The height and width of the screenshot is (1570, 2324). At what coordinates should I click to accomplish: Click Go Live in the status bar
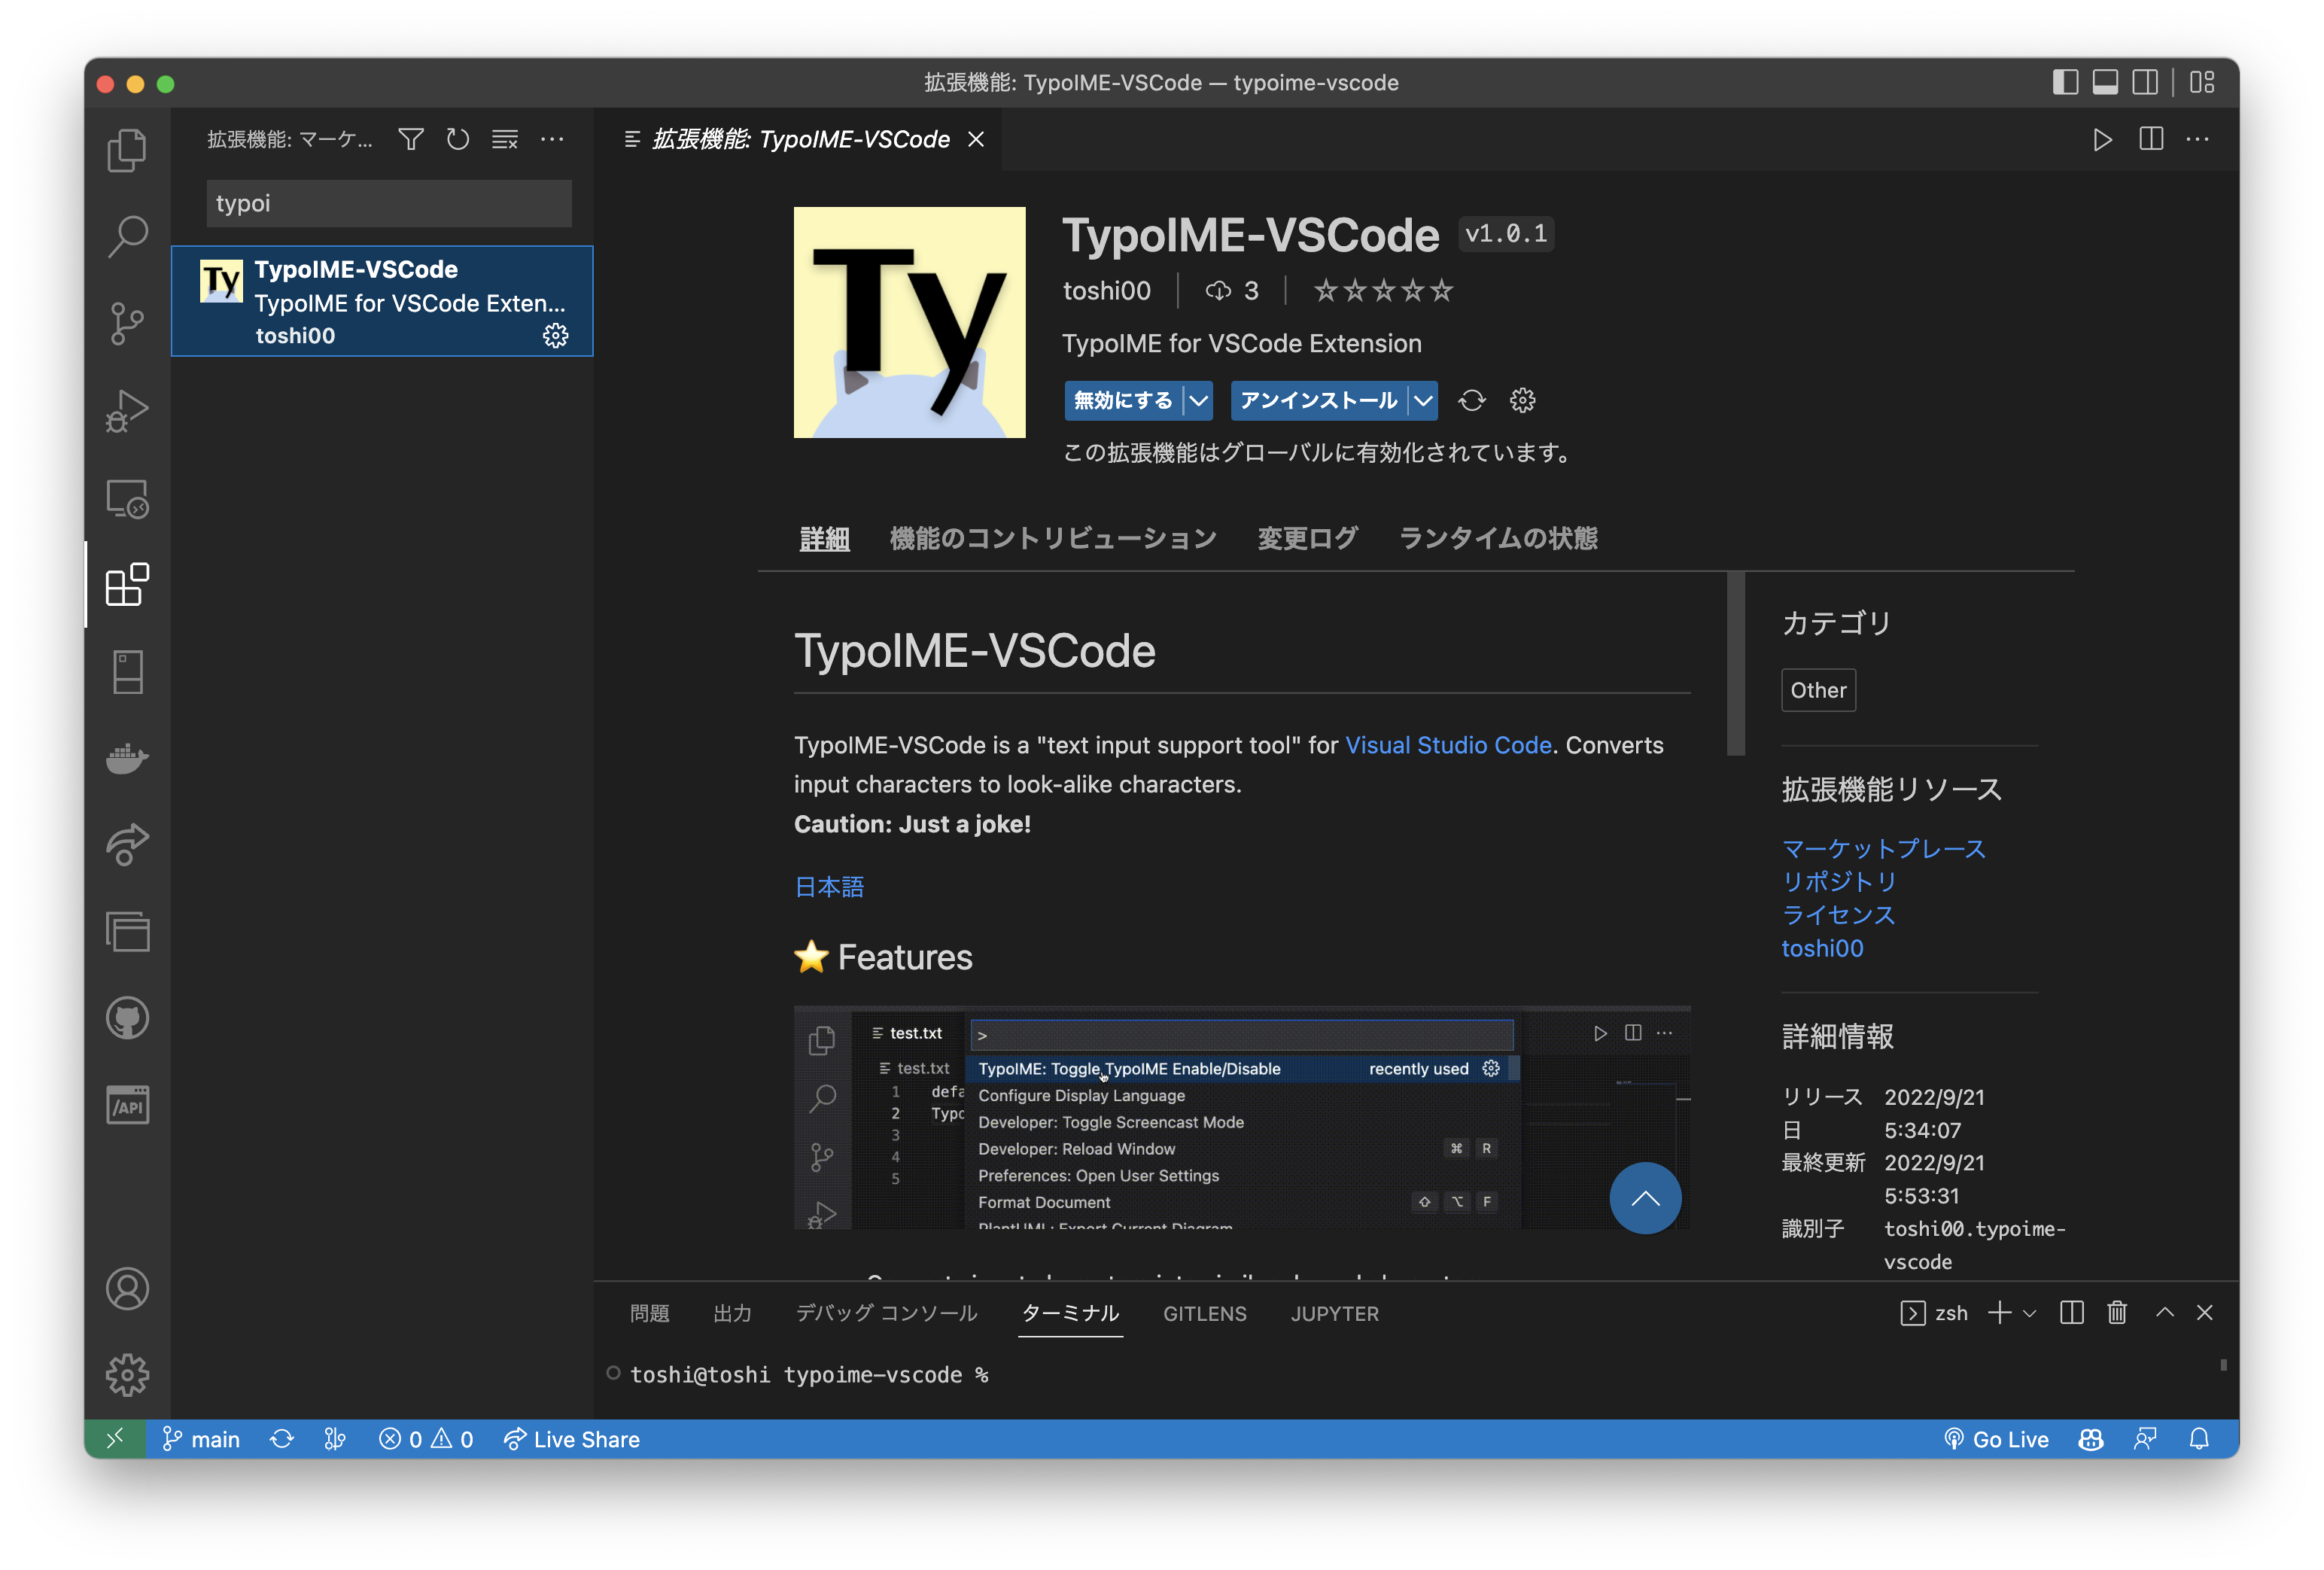[x=1996, y=1439]
